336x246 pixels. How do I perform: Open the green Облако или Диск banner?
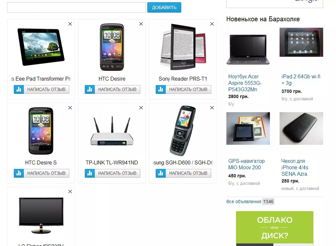[x=275, y=229]
